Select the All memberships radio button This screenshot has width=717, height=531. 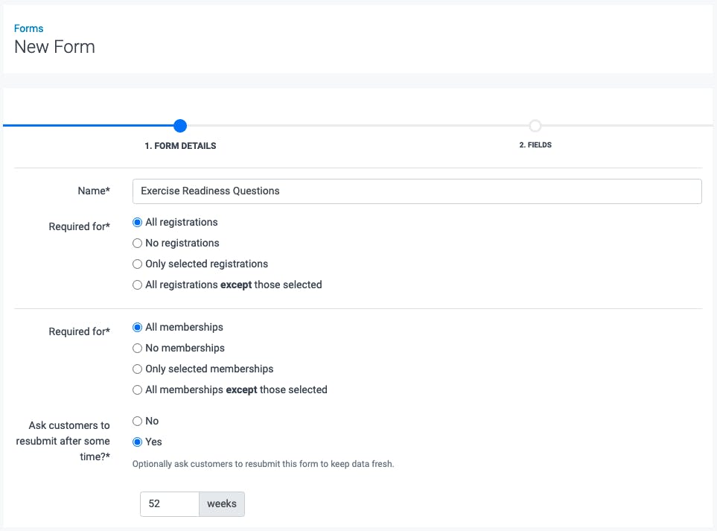click(136, 327)
